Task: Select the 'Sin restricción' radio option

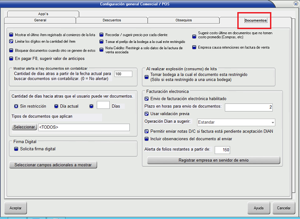Action: (x=16, y=106)
